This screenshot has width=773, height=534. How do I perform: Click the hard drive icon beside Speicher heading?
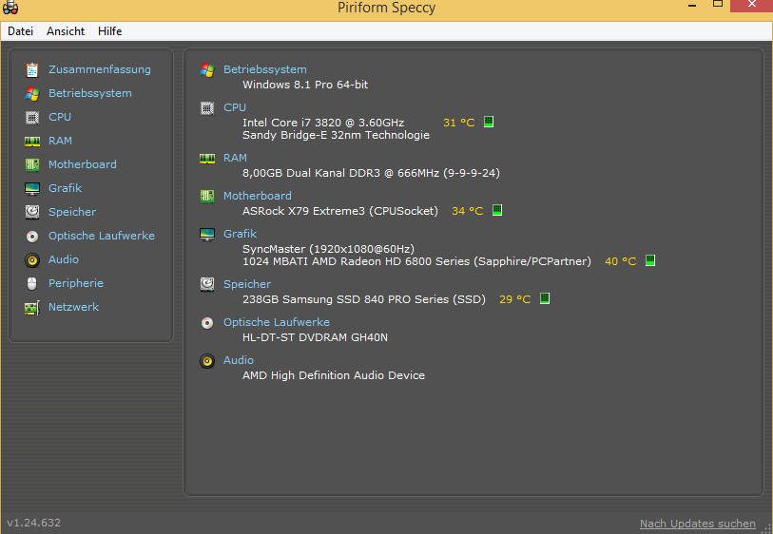pos(207,284)
